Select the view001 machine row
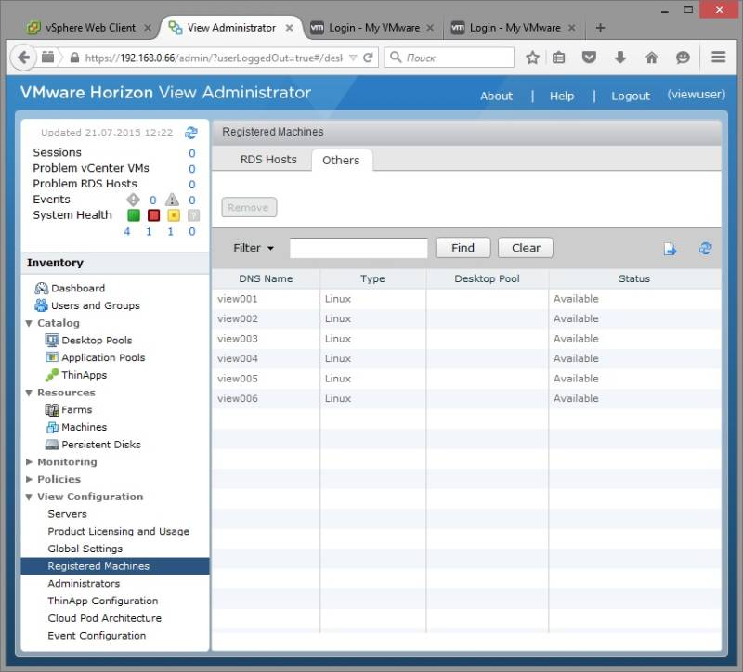The height and width of the screenshot is (672, 743). (x=466, y=299)
